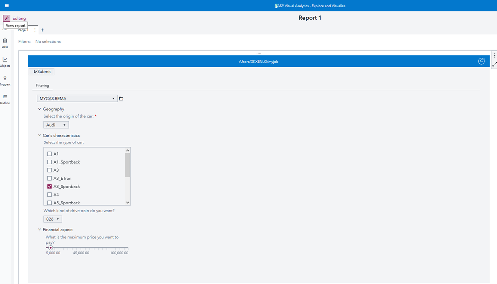This screenshot has height=284, width=497.
Task: Open Page 1 options menu
Action: [x=35, y=30]
